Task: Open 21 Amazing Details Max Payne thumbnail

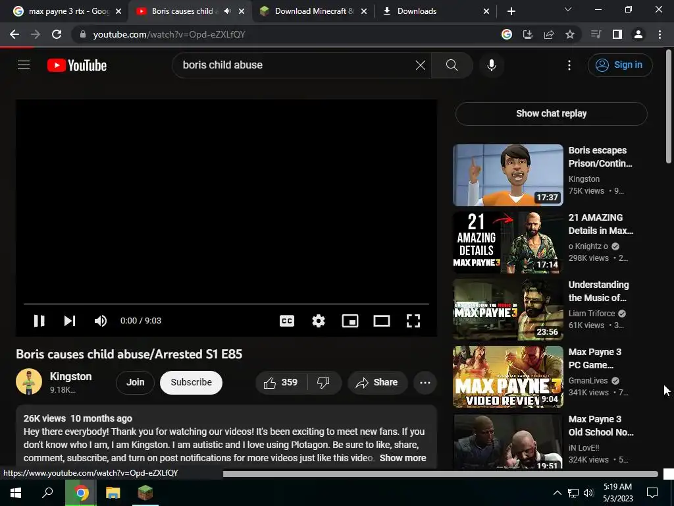Action: [x=508, y=242]
